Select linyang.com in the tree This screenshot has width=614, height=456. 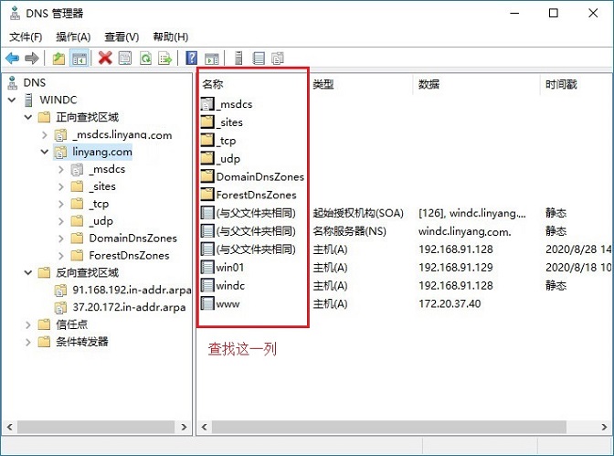(x=101, y=152)
